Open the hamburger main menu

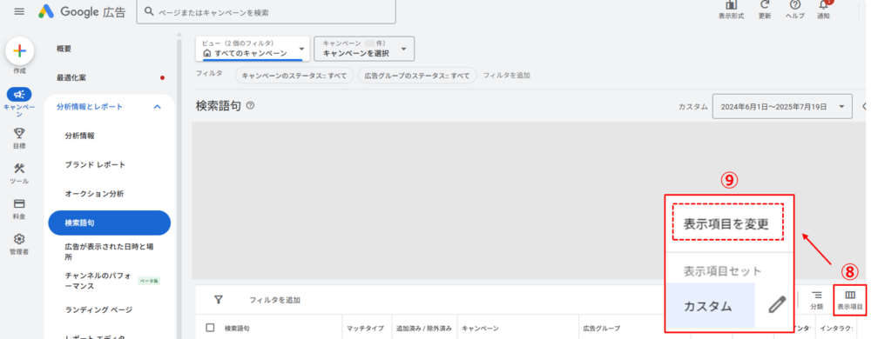pyautogui.click(x=19, y=11)
